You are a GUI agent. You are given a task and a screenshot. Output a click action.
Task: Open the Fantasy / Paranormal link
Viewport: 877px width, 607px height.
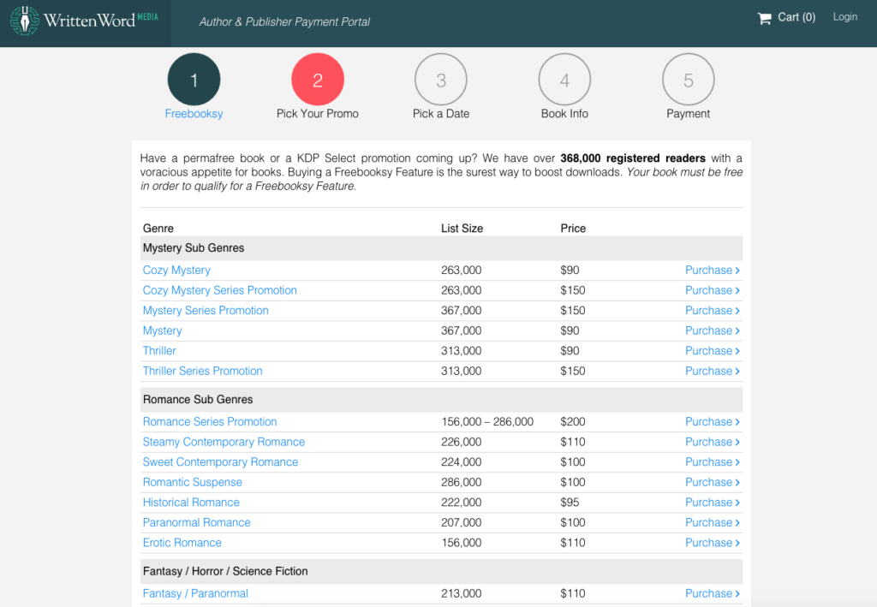click(x=195, y=593)
